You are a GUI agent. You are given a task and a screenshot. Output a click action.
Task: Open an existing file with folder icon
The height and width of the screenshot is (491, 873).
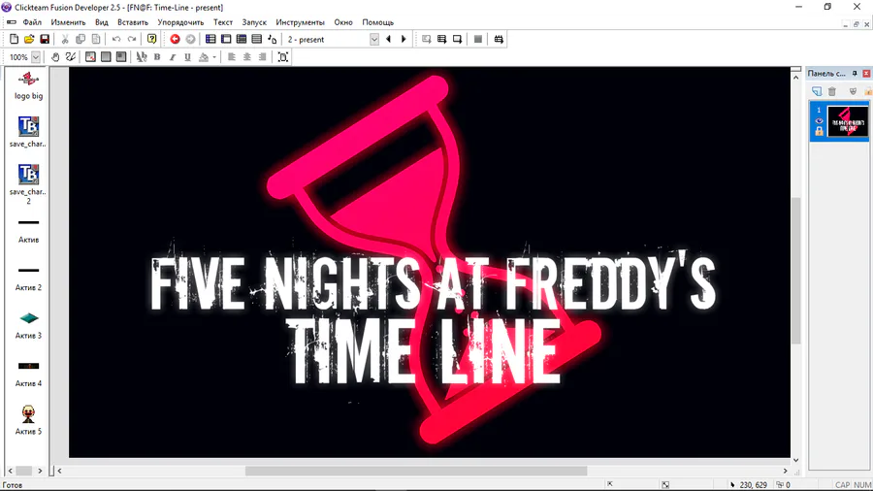point(29,39)
